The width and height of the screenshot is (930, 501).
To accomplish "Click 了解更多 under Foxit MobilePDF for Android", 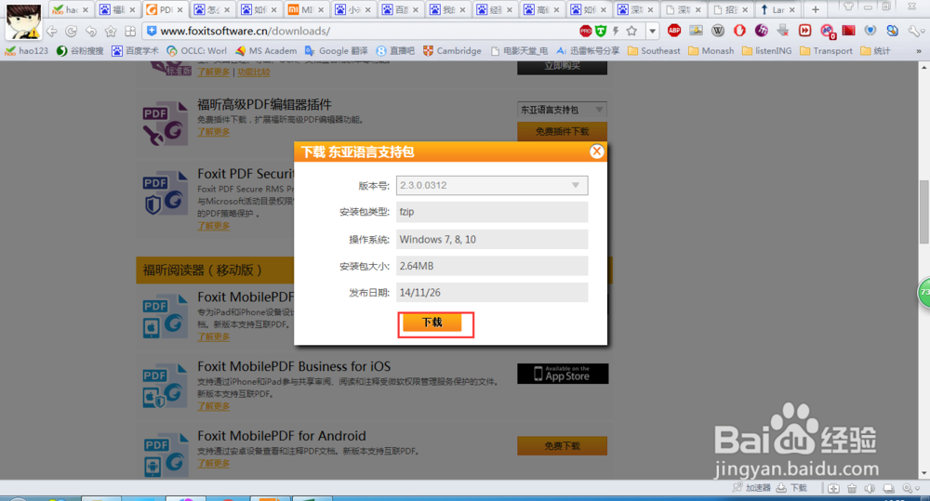I will coord(214,463).
